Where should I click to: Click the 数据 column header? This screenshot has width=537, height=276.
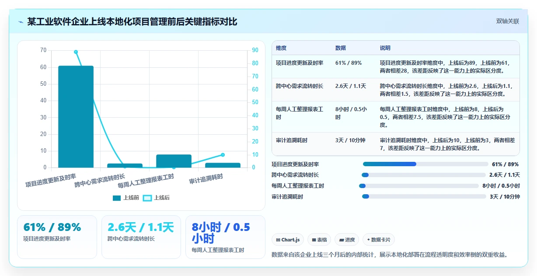point(341,48)
